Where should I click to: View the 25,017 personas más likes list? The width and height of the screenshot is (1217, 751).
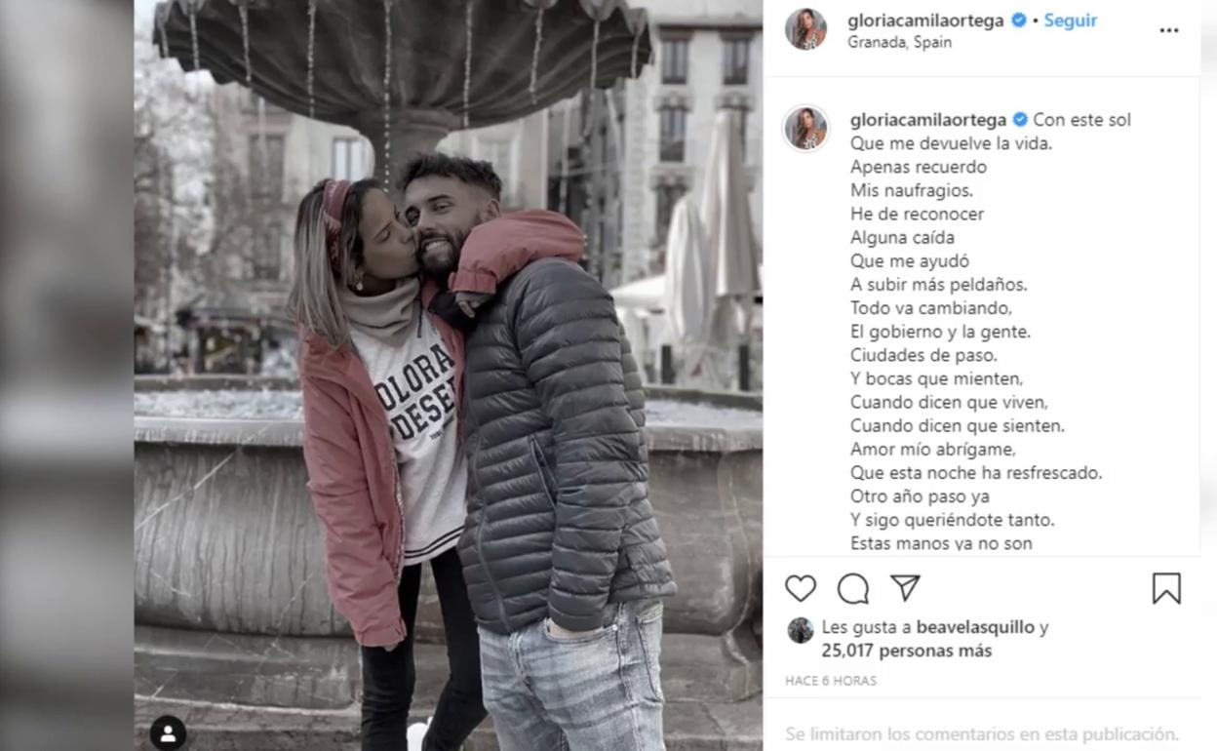(907, 651)
